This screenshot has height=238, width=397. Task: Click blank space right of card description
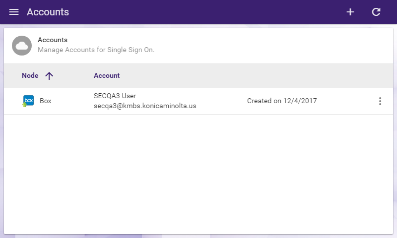point(273,46)
